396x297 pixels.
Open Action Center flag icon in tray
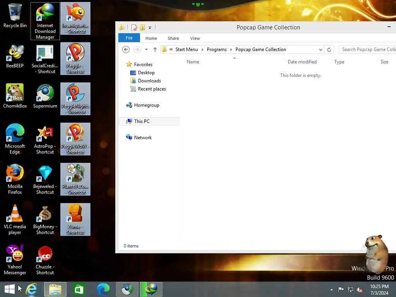(341, 289)
